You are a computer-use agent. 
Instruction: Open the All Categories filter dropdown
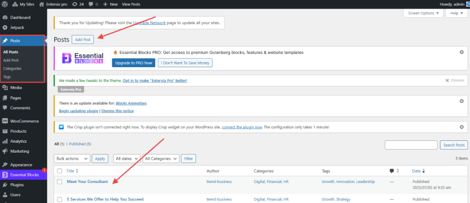pos(160,159)
